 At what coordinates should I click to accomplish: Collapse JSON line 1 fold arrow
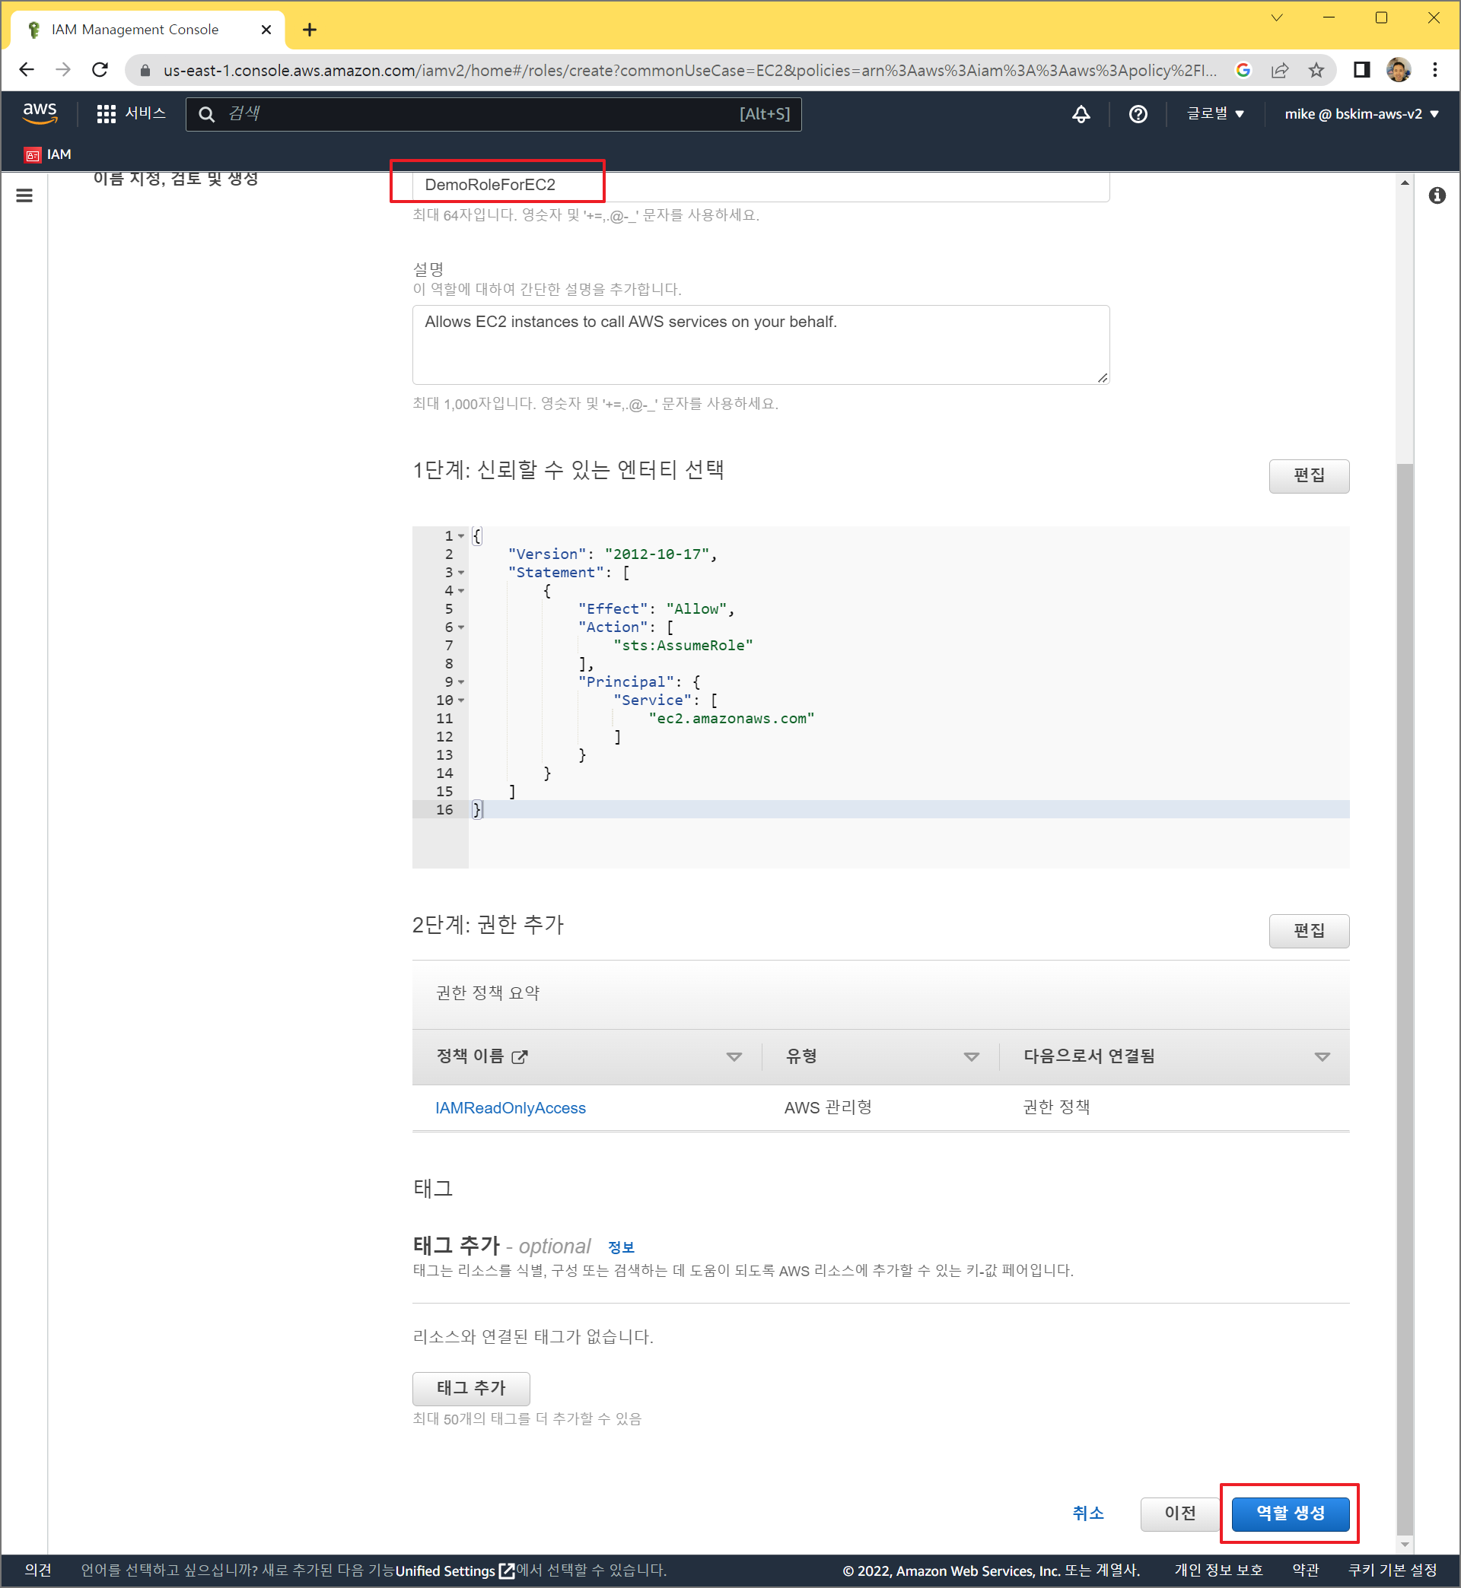[462, 536]
